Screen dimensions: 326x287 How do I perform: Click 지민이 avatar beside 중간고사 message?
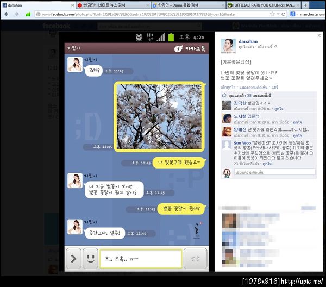click(x=75, y=227)
